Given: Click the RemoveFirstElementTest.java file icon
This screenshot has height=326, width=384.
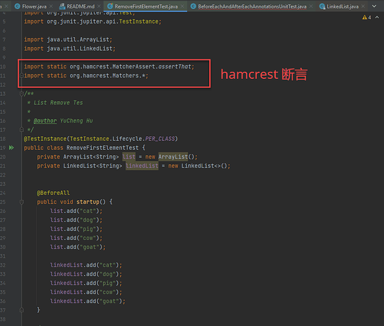Looking at the screenshot, I should click(x=110, y=7).
